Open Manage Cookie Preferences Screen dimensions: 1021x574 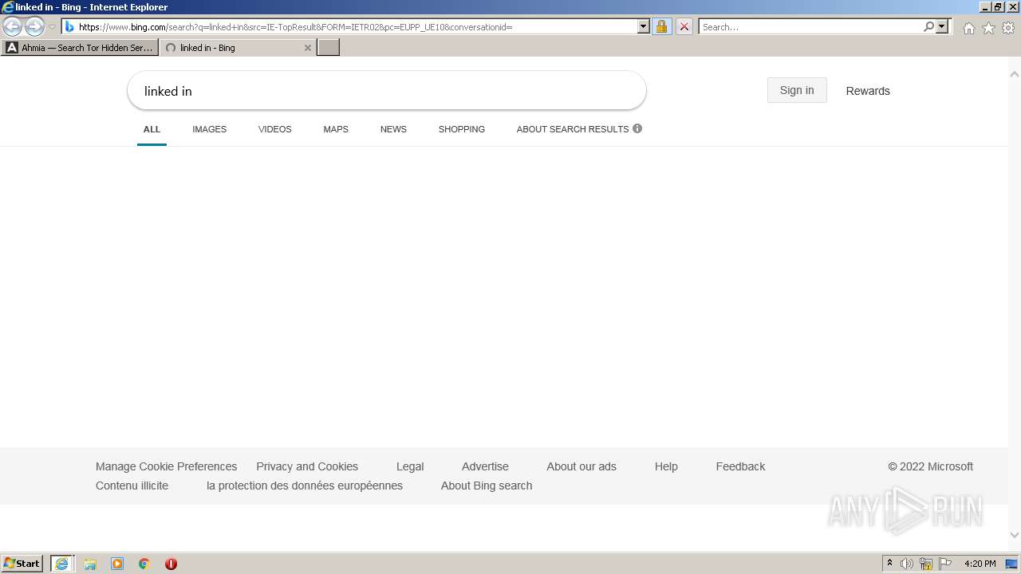click(x=166, y=466)
